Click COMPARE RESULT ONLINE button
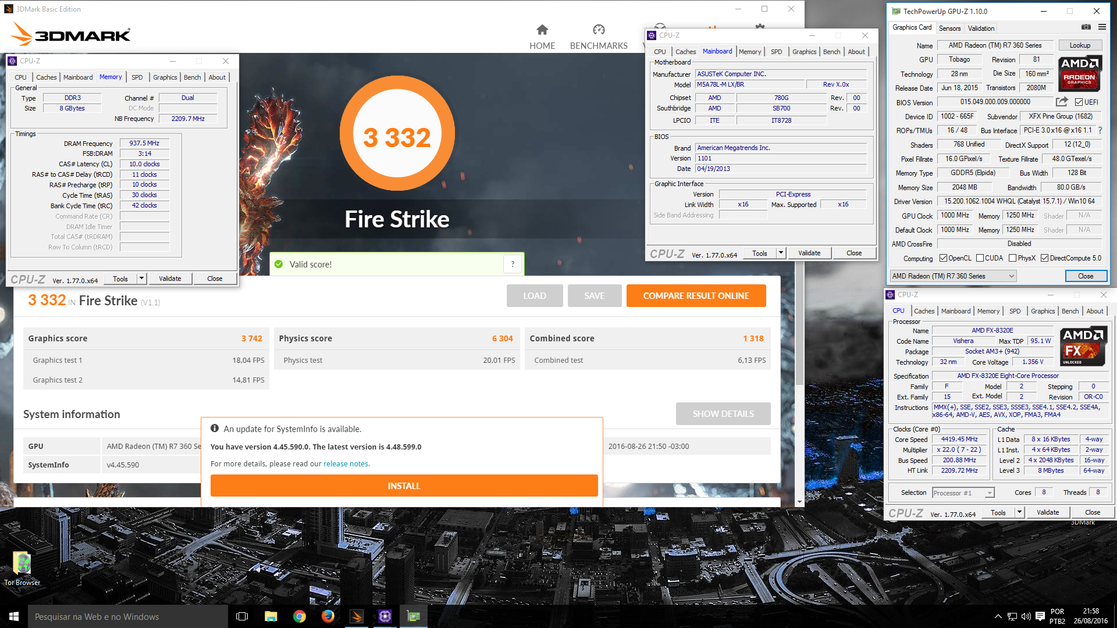This screenshot has height=628, width=1117. pyautogui.click(x=696, y=295)
